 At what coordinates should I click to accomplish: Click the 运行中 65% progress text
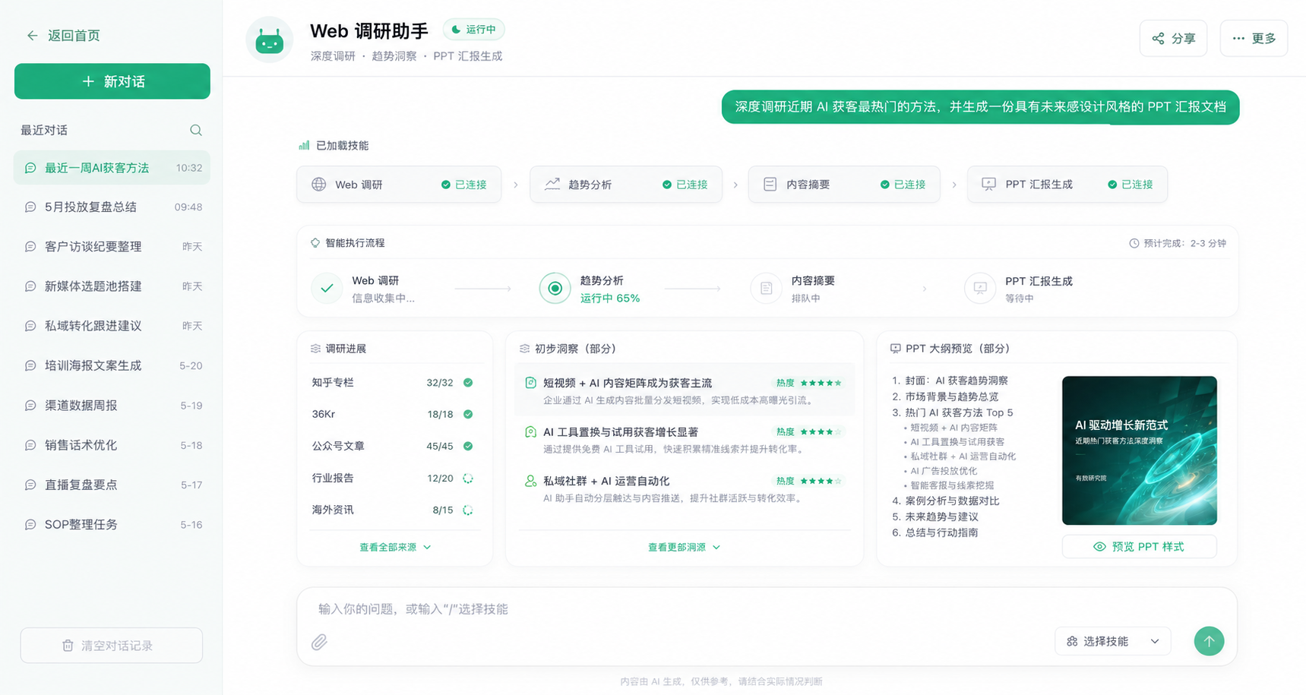click(x=610, y=299)
